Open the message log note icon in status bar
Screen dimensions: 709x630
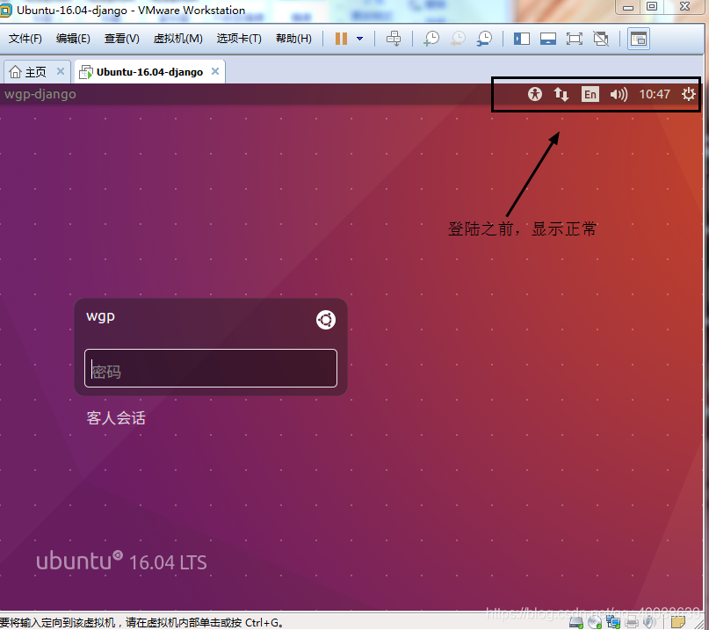(x=678, y=623)
